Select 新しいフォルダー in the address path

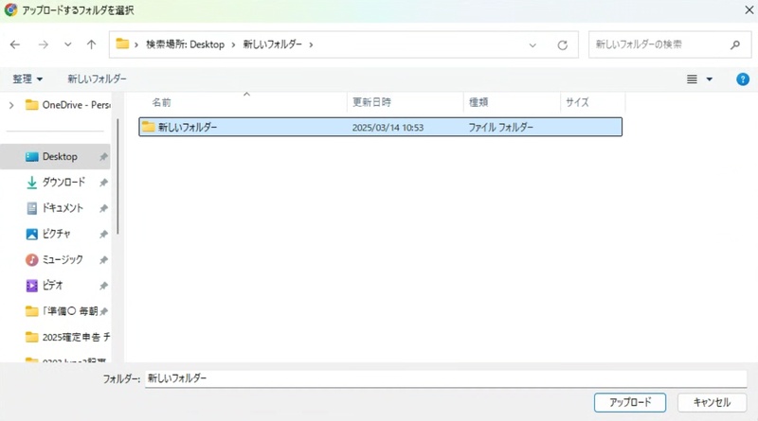pos(272,44)
